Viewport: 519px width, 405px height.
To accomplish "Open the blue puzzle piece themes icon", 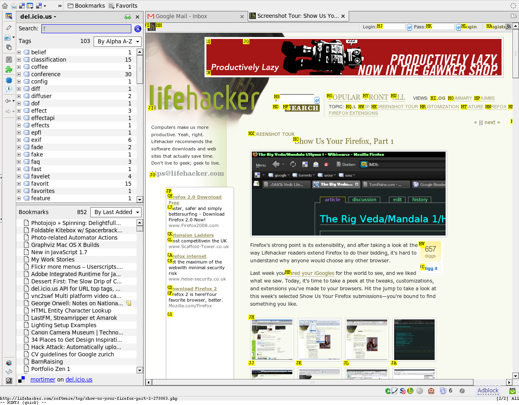I will tap(9, 80).
